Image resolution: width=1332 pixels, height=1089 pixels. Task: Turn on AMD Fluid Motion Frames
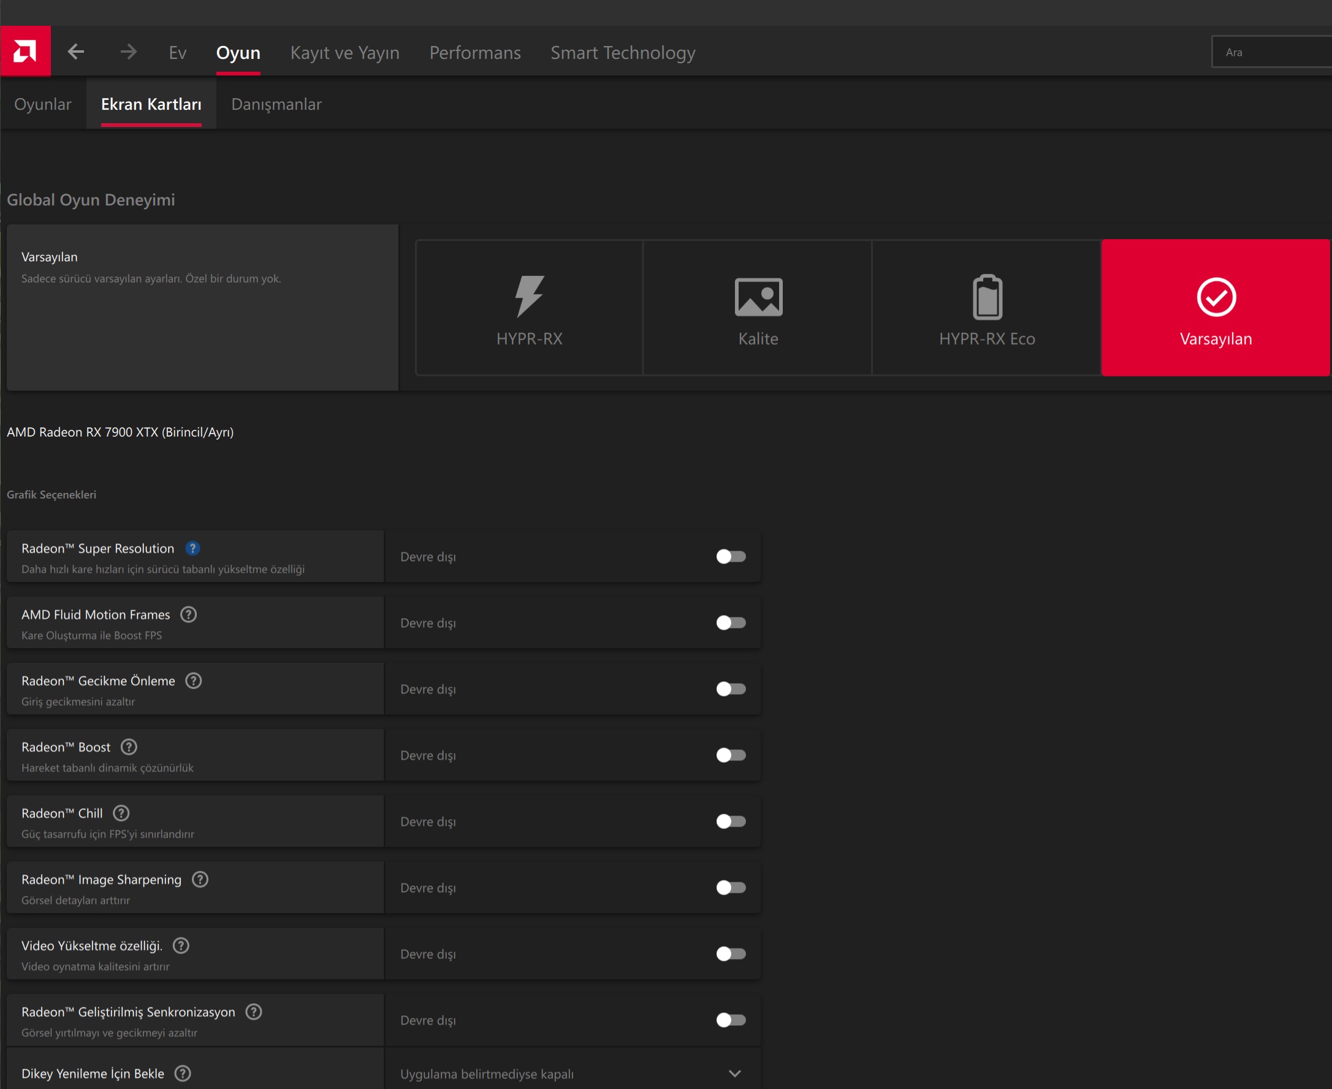[731, 622]
